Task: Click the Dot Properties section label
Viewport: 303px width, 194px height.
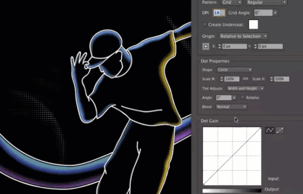Action: [x=215, y=61]
